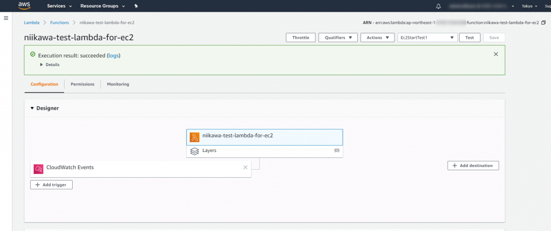Collapse the Designer section
551x231 pixels.
[x=45, y=108]
